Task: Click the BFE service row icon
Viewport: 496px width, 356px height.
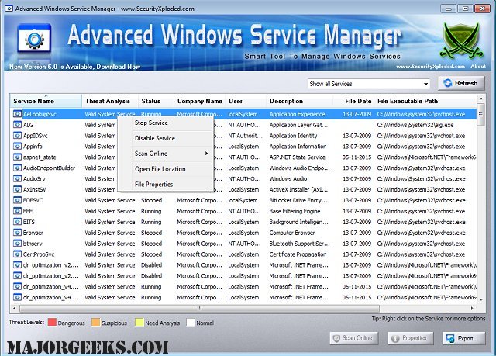Action: click(x=17, y=211)
